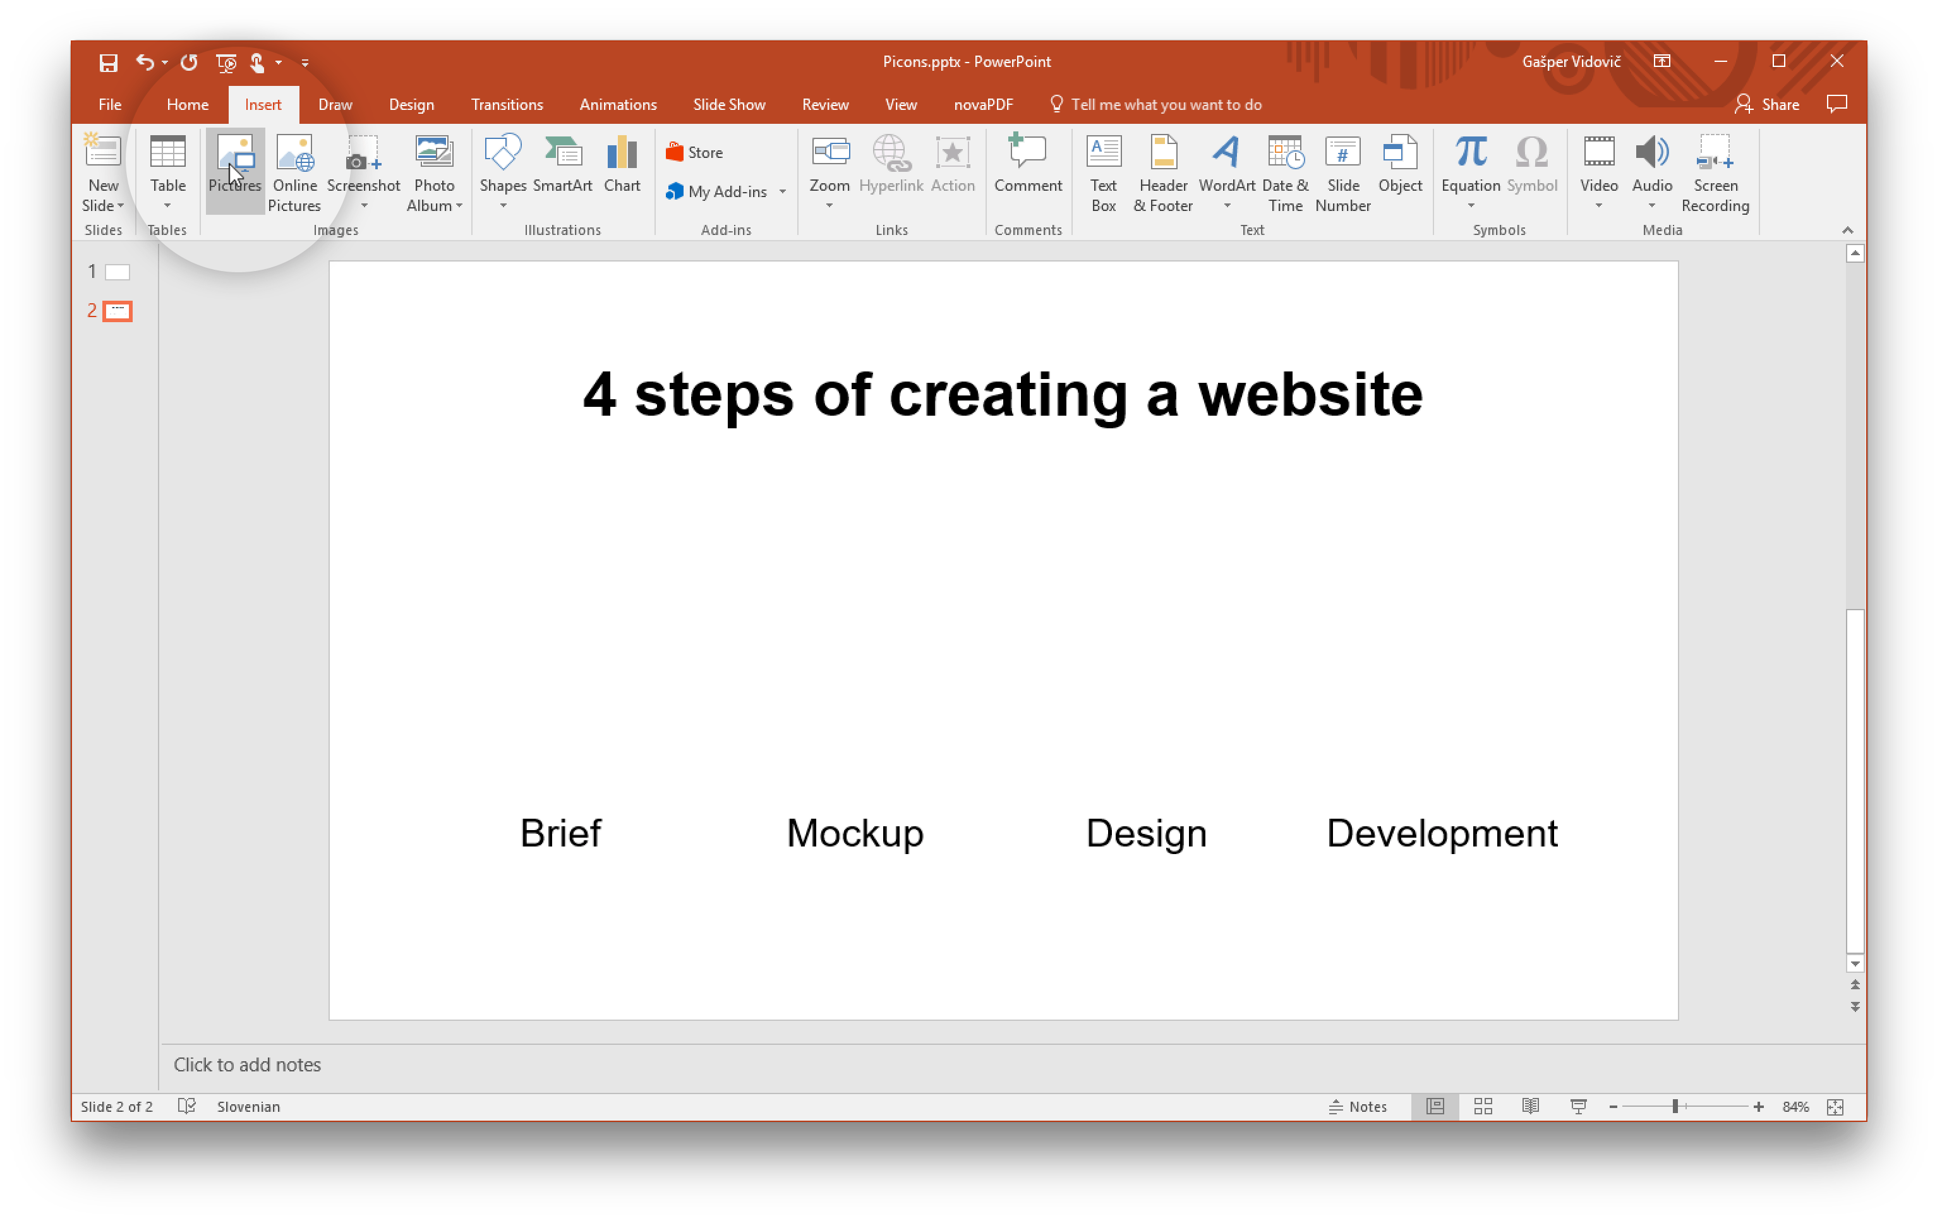This screenshot has width=1954, height=1223.
Task: Switch to Slide Sorter view
Action: click(1483, 1107)
